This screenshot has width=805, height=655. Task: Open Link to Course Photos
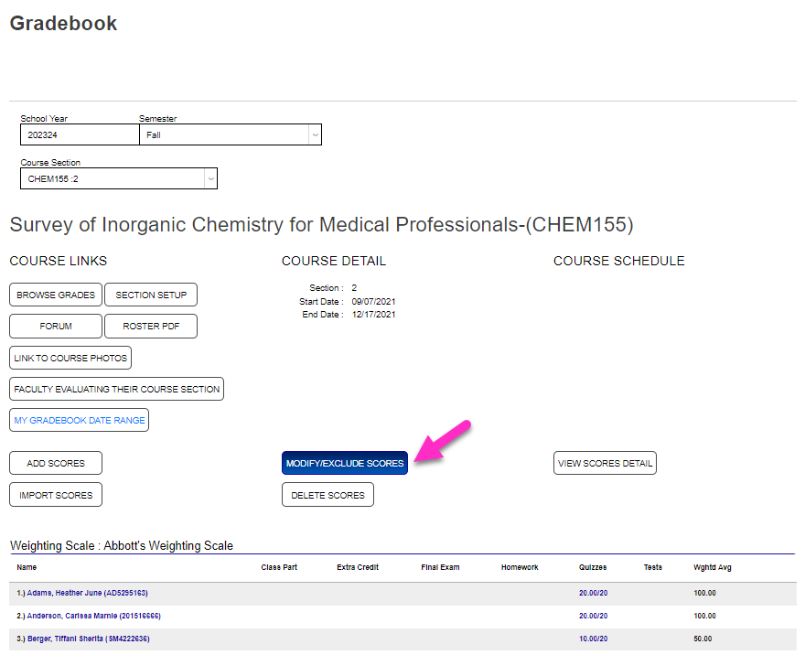tap(70, 358)
